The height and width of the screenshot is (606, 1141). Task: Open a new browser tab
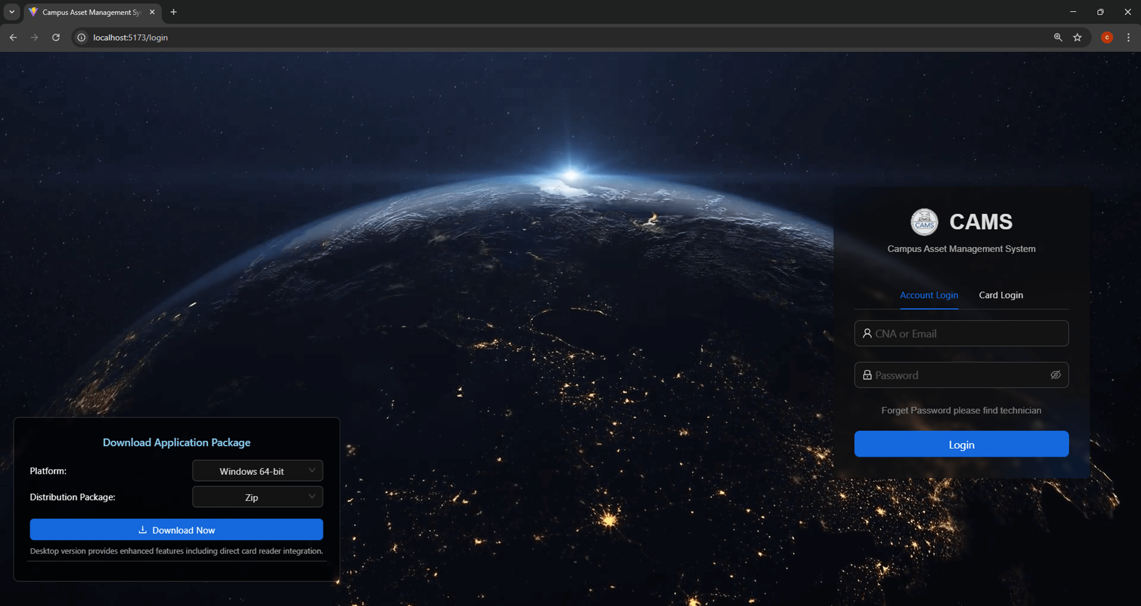pyautogui.click(x=173, y=12)
